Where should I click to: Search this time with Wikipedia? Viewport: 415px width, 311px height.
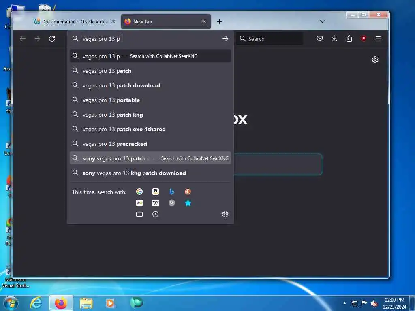156,203
